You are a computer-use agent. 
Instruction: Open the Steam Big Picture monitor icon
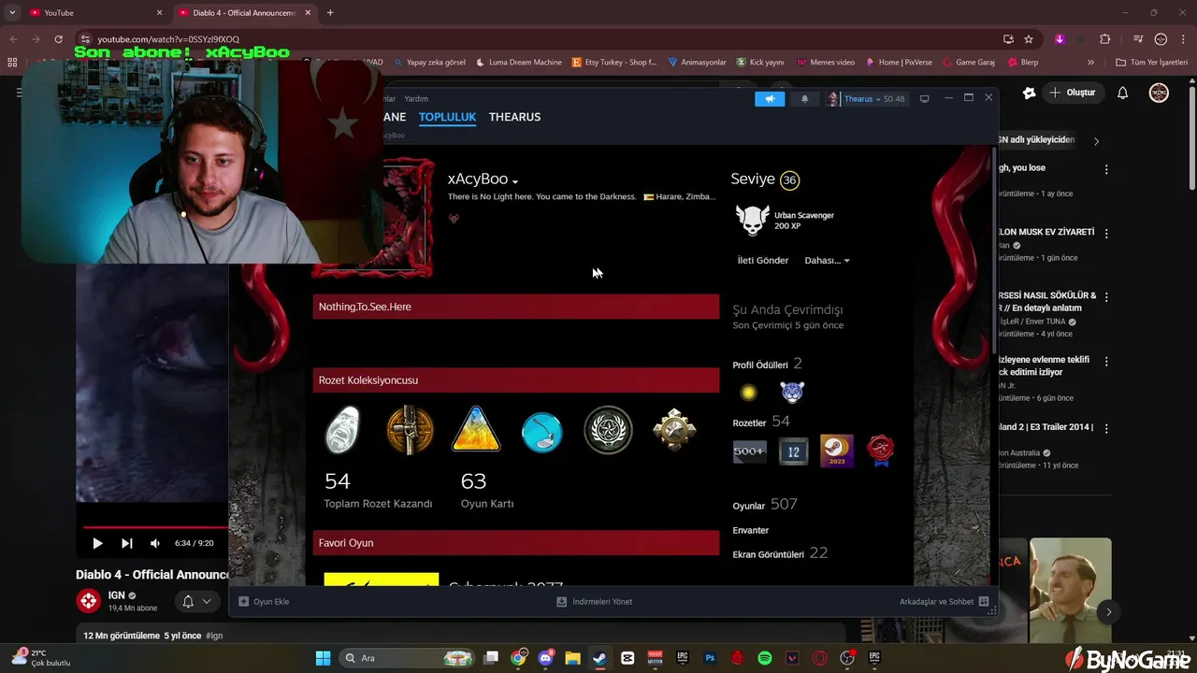tap(924, 99)
